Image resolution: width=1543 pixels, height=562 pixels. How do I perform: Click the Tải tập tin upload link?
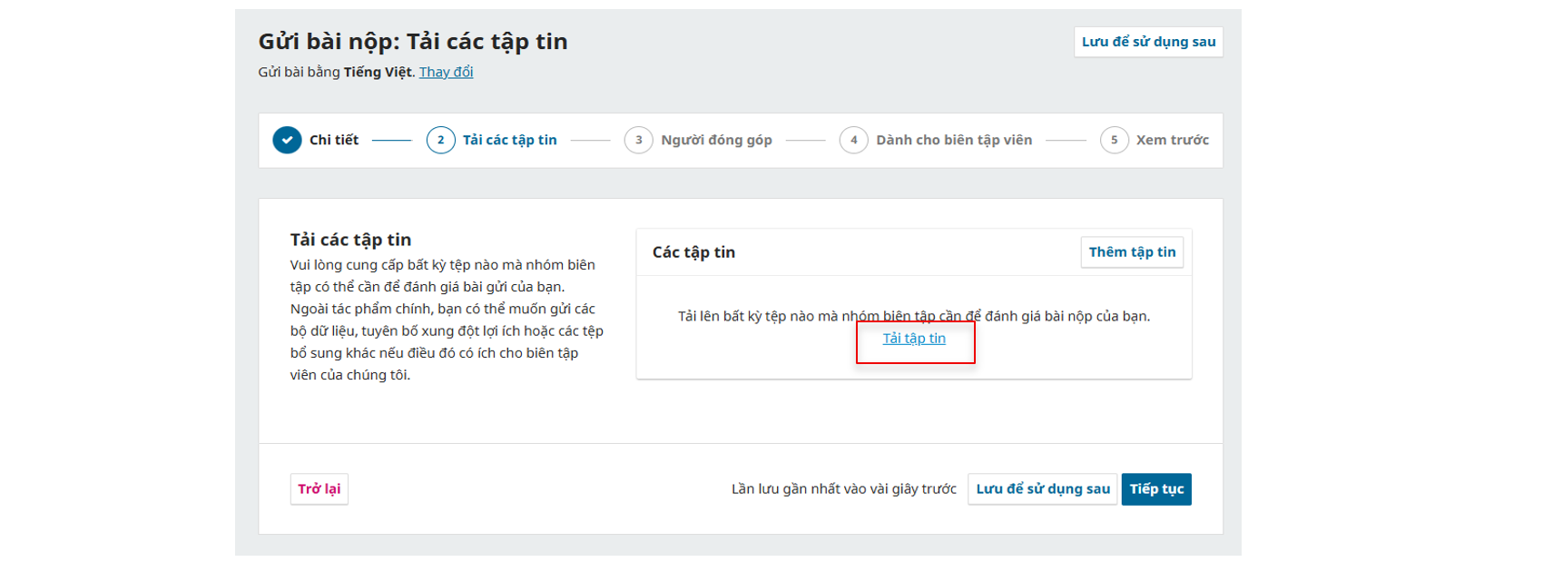(914, 339)
